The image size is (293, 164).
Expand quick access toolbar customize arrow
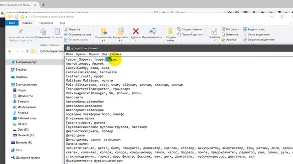pos(27,17)
